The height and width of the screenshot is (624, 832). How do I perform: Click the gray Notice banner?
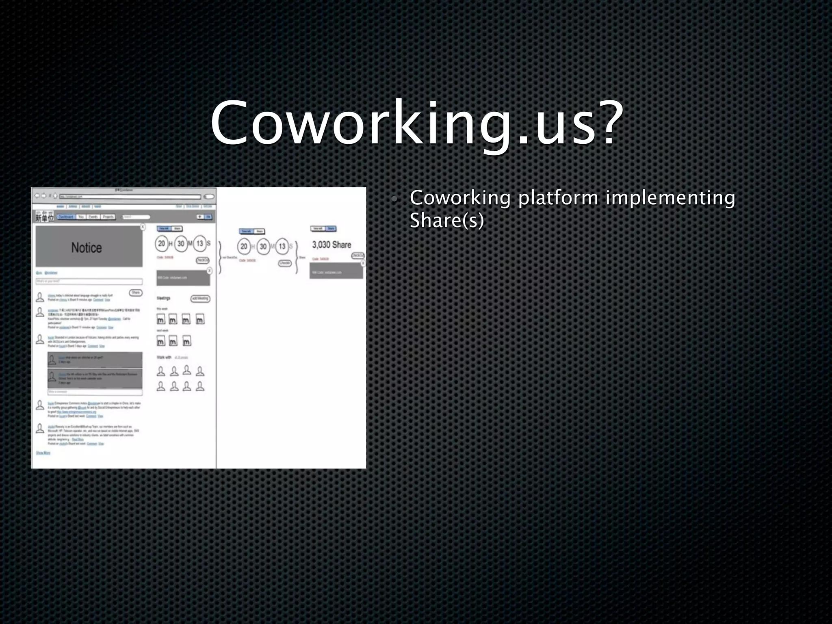tap(89, 247)
